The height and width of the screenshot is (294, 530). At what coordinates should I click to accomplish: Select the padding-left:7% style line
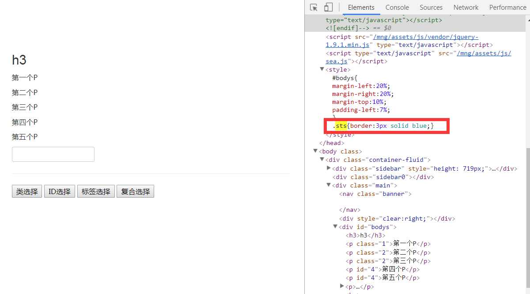point(361,110)
